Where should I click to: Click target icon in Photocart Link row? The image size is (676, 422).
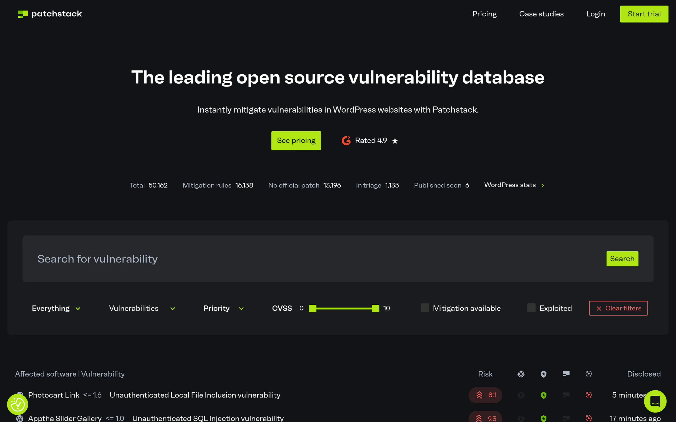tap(521, 395)
